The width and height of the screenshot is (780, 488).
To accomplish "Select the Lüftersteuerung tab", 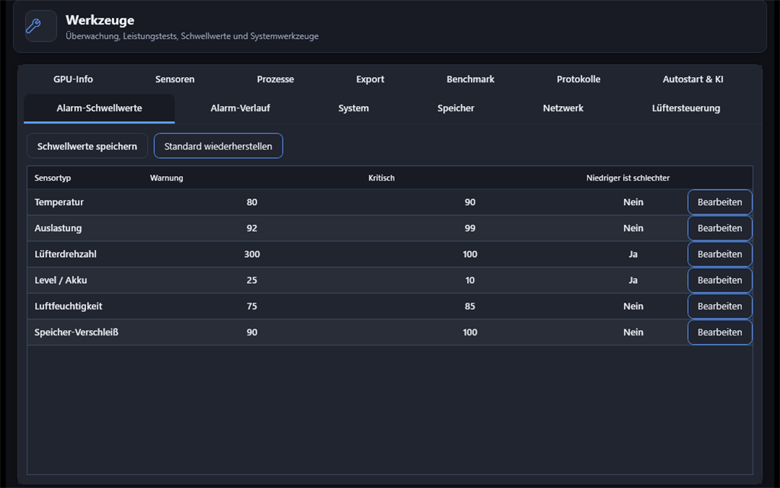I will click(x=686, y=108).
